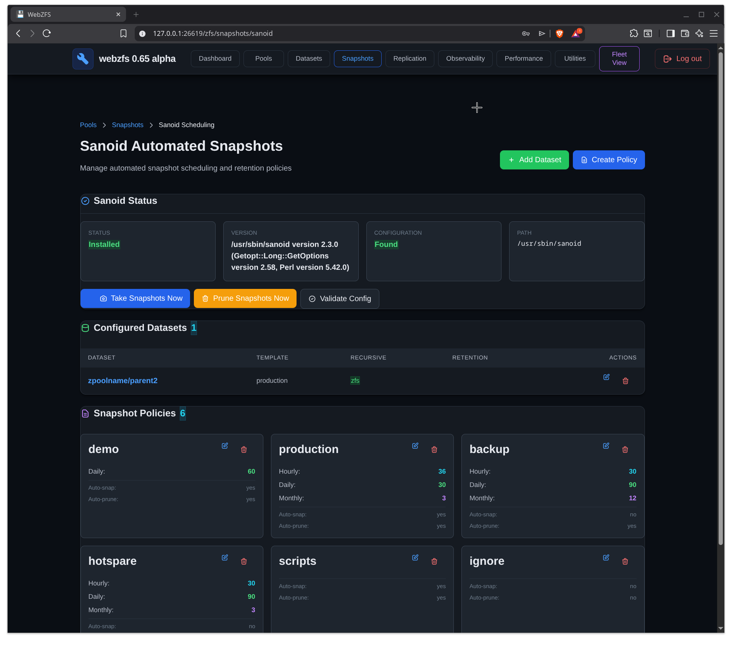Screen dimensions: 732x648
Task: Click the vertical page scrollbar
Action: 720,305
